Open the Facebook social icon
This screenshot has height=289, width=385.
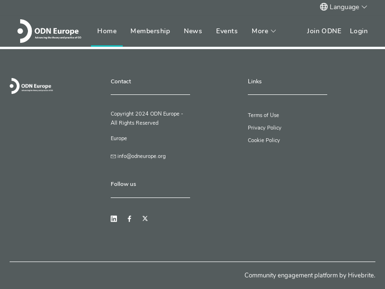129,219
